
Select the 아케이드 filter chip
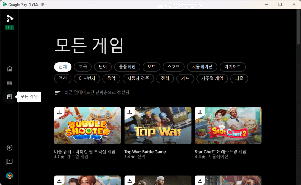(x=233, y=67)
